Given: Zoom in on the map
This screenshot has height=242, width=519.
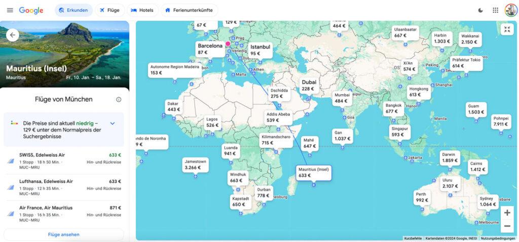Looking at the screenshot, I should point(507,213).
